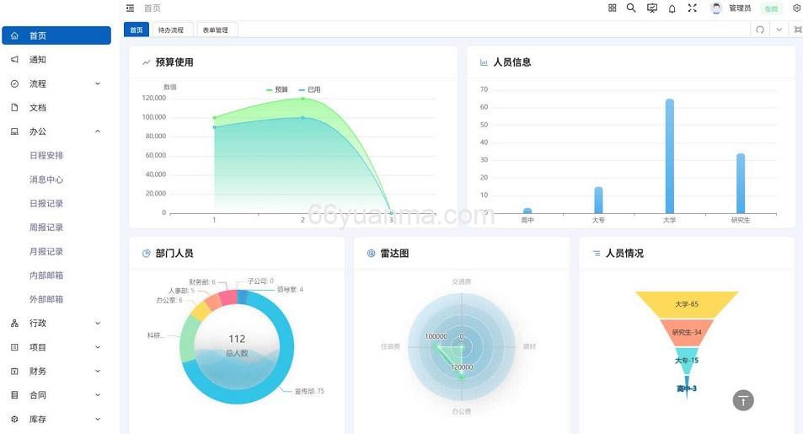Viewport: 803px width, 434px height.
Task: Click the 研究生-34 funnel segment
Action: coord(687,333)
